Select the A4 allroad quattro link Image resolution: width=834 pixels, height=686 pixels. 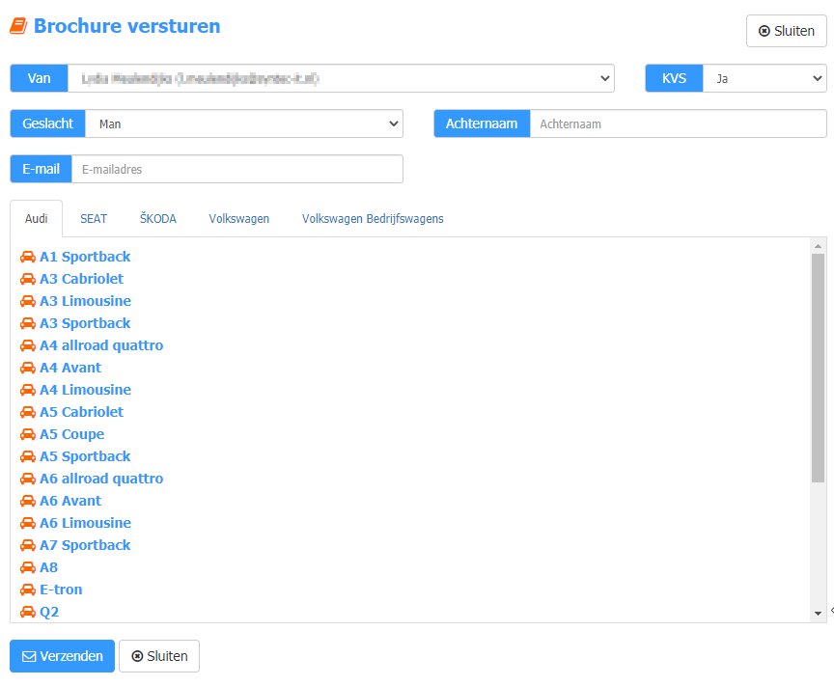coord(101,345)
